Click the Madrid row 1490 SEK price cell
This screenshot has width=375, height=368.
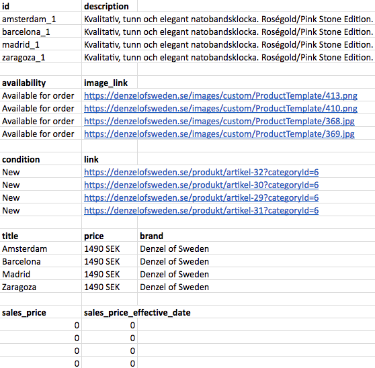(x=110, y=275)
